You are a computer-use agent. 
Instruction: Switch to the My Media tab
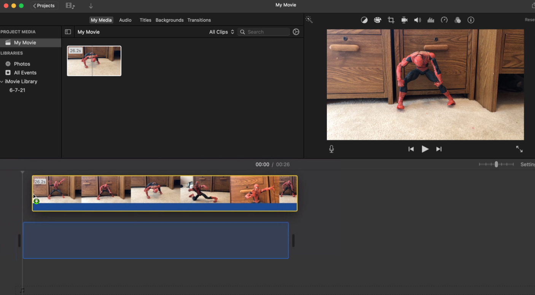[x=101, y=20]
